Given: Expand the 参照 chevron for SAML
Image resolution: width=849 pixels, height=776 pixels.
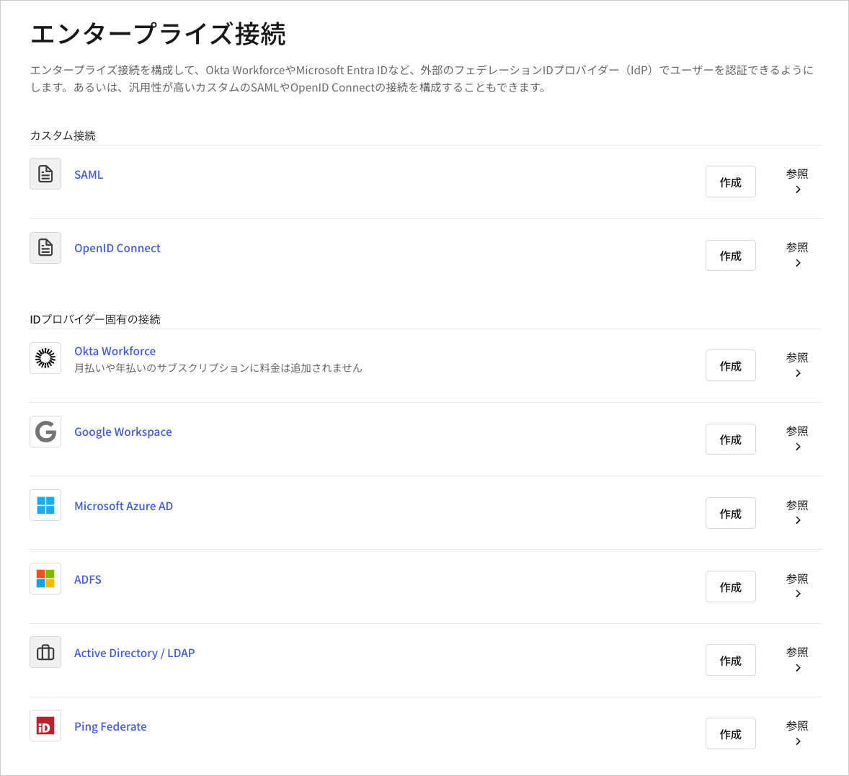Looking at the screenshot, I should pos(797,189).
